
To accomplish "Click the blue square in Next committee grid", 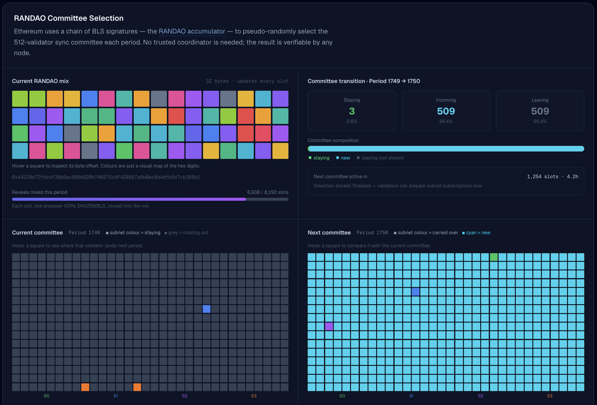I will coord(416,292).
